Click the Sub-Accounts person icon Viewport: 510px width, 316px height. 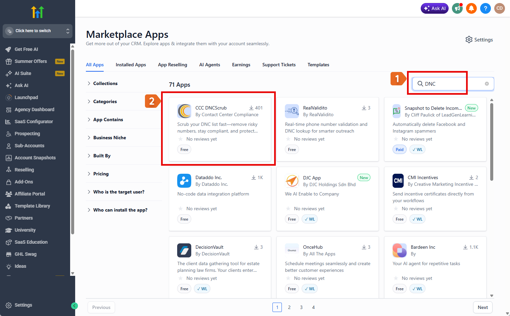pos(8,146)
